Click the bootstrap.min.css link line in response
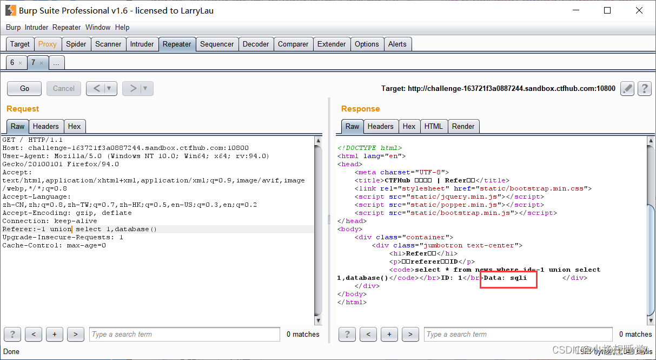 [x=473, y=188]
